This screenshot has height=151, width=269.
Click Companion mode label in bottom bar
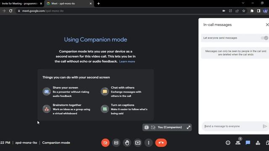(x=56, y=143)
